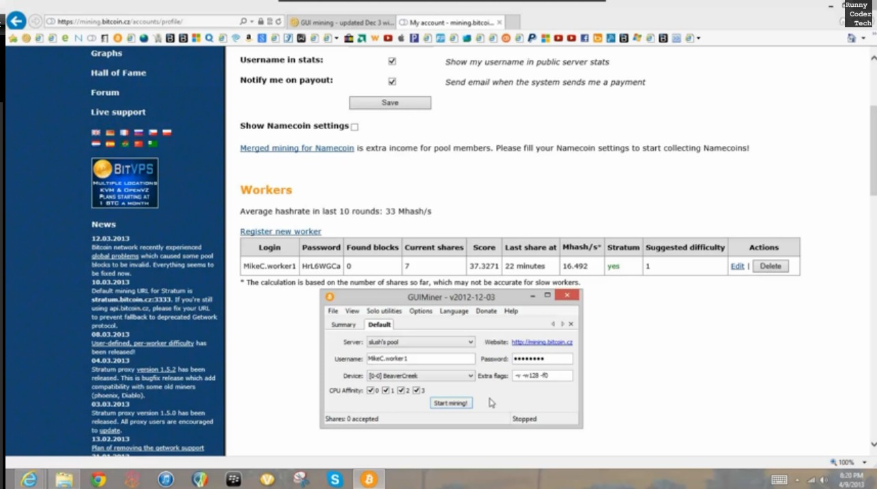Click the volume speaker tray icon

click(x=824, y=479)
